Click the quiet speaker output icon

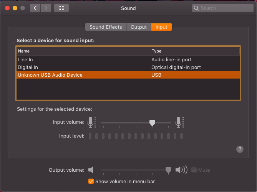pos(91,170)
